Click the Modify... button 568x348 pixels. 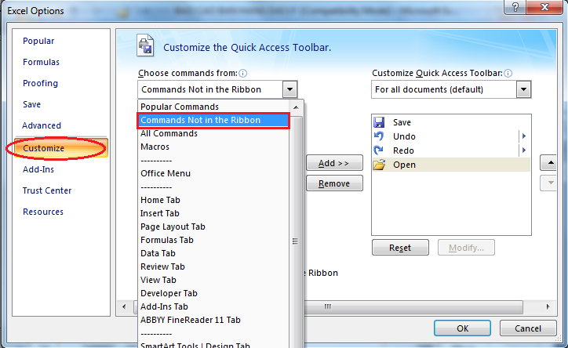(x=466, y=248)
